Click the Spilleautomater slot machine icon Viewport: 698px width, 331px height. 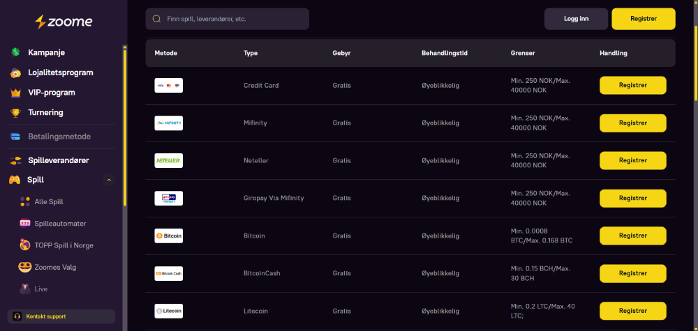pyautogui.click(x=25, y=224)
